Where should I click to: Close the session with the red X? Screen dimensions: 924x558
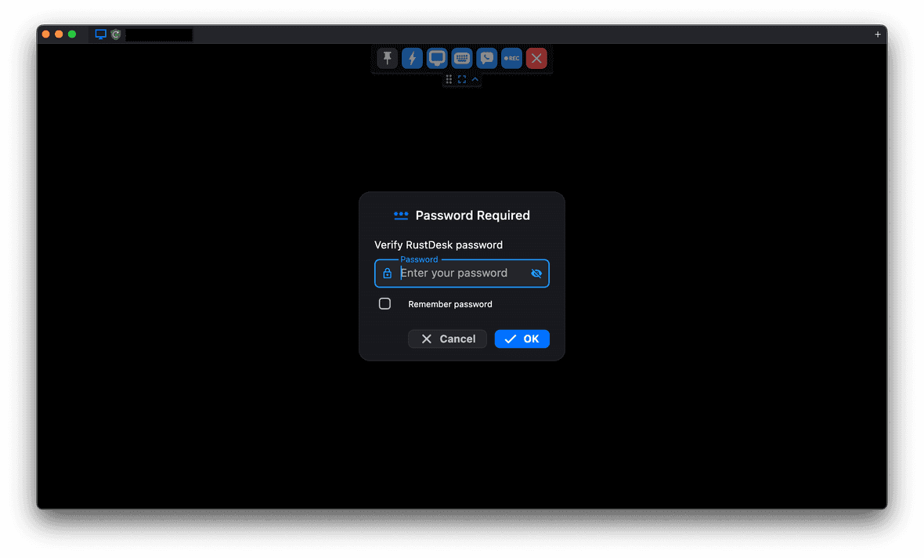pos(536,58)
